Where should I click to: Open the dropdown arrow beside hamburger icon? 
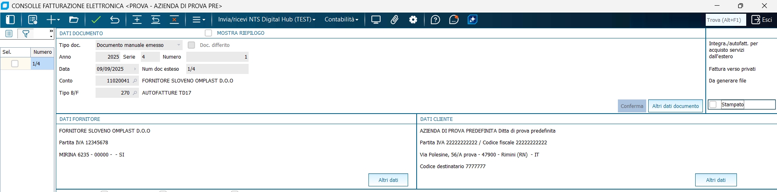204,20
